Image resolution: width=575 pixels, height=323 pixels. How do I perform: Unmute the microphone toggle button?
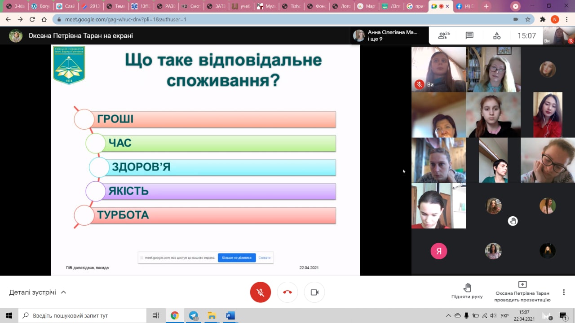261,292
